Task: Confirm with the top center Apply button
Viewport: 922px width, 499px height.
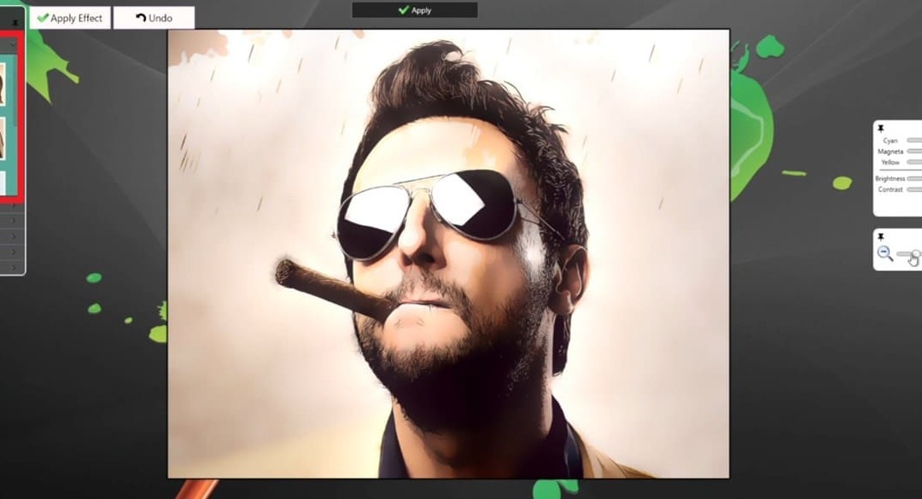Action: [x=415, y=10]
